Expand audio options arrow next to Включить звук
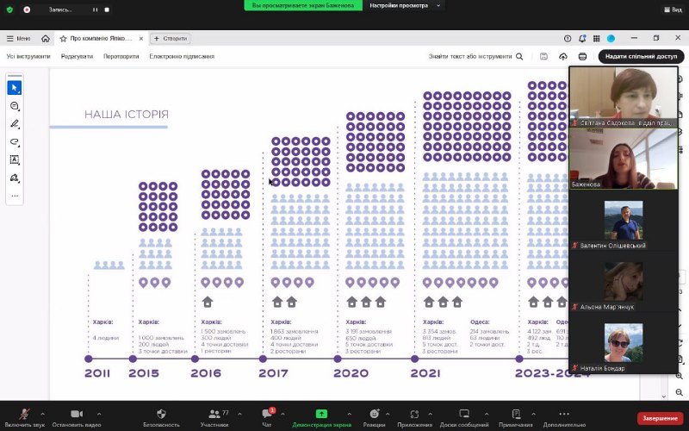The image size is (689, 431). click(42, 414)
